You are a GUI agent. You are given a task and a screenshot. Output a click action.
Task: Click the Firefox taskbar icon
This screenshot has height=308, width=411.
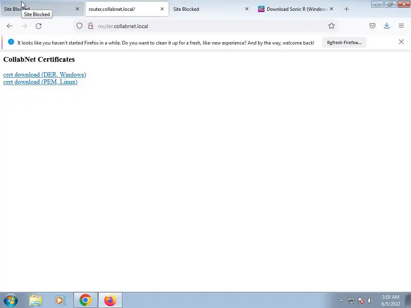[x=110, y=300]
